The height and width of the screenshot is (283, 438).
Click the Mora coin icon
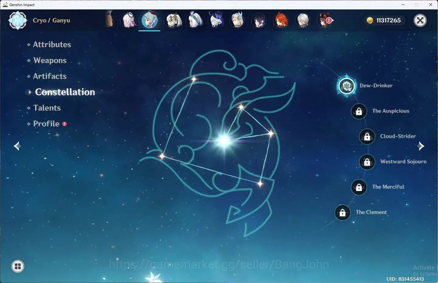(x=370, y=20)
